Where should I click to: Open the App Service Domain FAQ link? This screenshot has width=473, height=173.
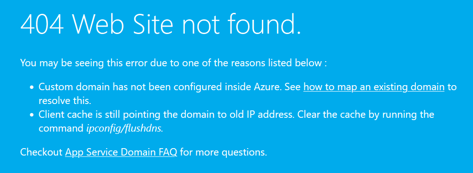(121, 152)
